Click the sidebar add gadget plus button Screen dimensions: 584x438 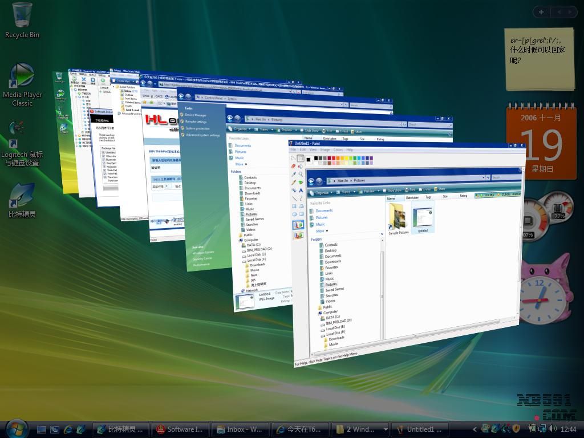coord(541,11)
